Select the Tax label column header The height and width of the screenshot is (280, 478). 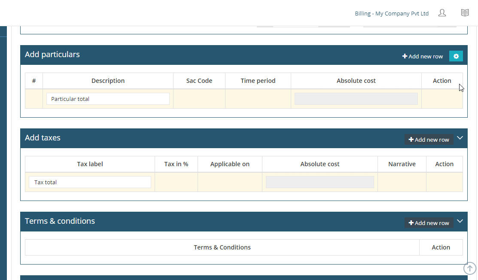90,164
